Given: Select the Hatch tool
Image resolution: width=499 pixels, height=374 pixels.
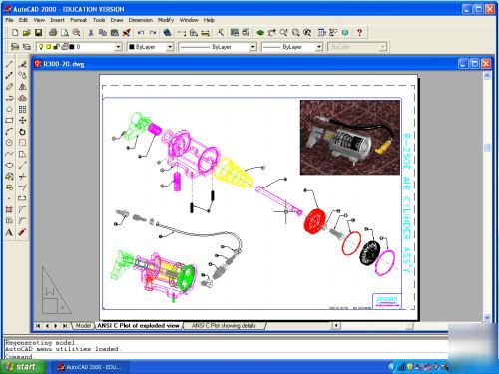Looking at the screenshot, I should click(9, 209).
